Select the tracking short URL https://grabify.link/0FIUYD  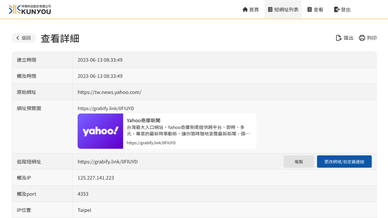click(x=108, y=162)
